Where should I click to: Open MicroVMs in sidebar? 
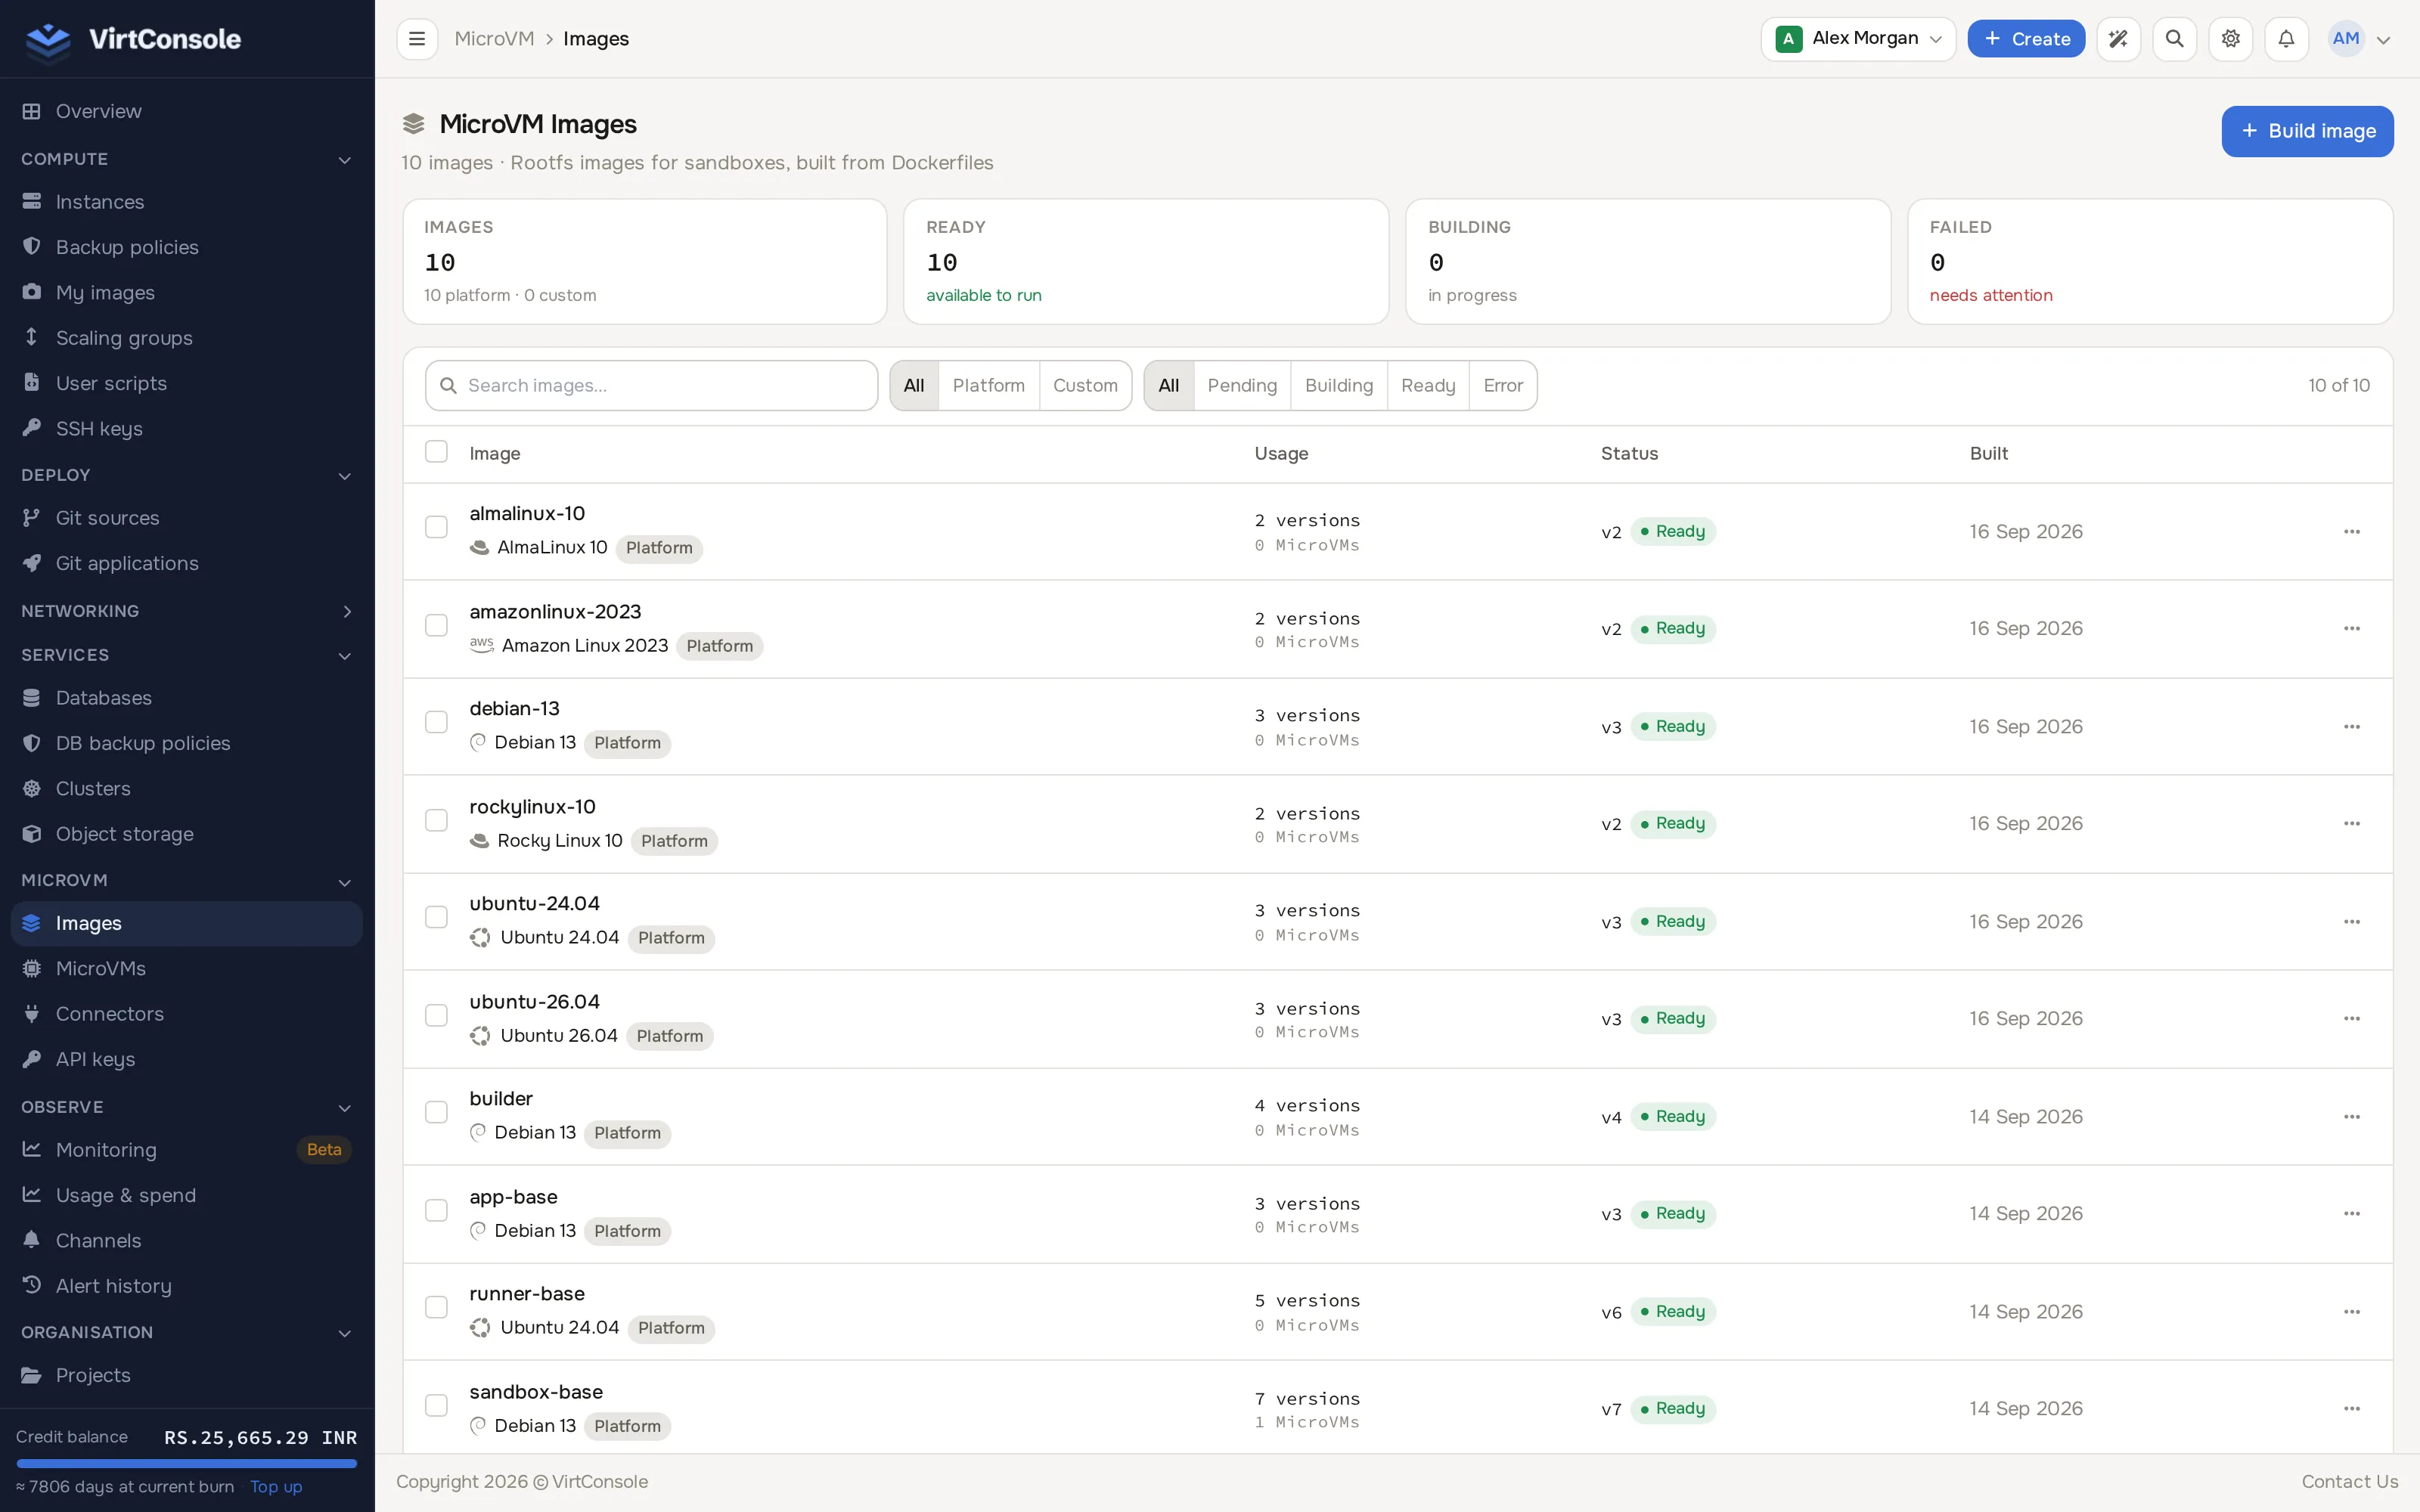pos(187,969)
